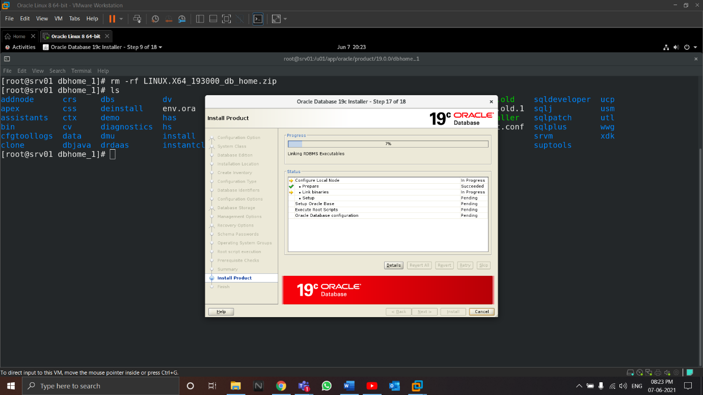Open the terminal Help menu
Screen dimensions: 703x395
(x=103, y=71)
